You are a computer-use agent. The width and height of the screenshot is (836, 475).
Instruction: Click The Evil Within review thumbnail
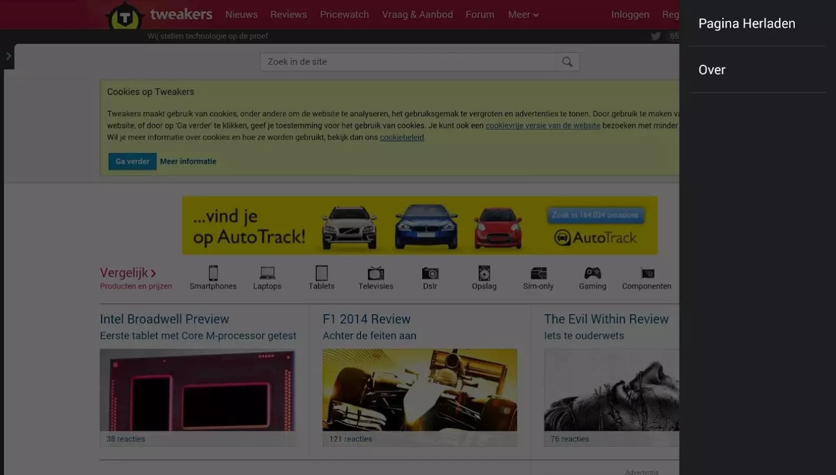tap(612, 389)
